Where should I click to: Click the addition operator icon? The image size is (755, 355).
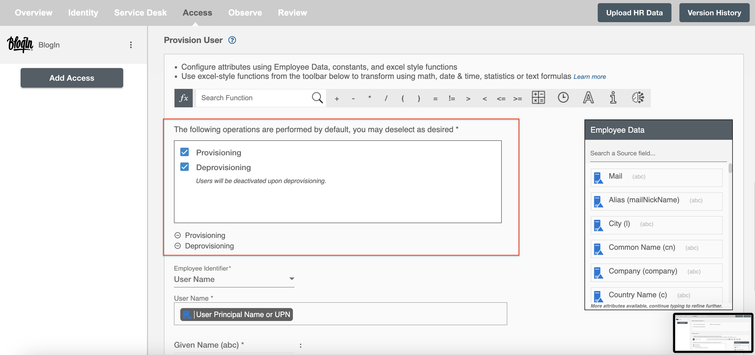coord(337,98)
